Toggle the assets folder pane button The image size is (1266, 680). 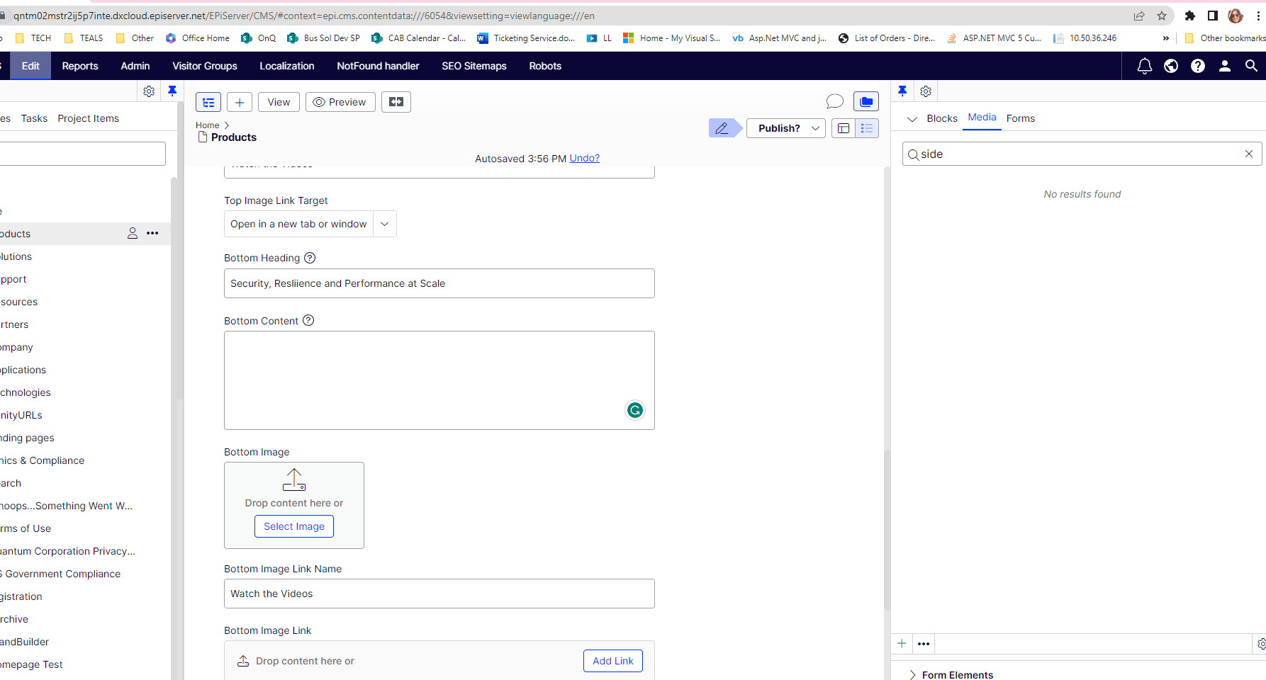tap(866, 102)
